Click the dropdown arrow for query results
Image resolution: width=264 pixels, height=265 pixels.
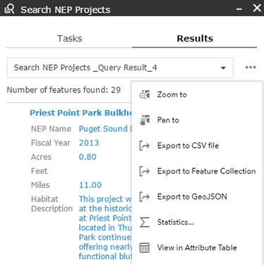[x=223, y=68]
